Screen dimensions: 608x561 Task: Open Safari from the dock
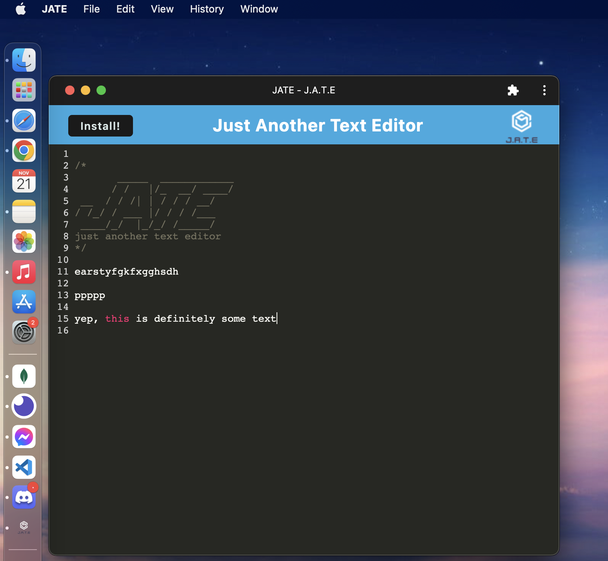click(24, 120)
